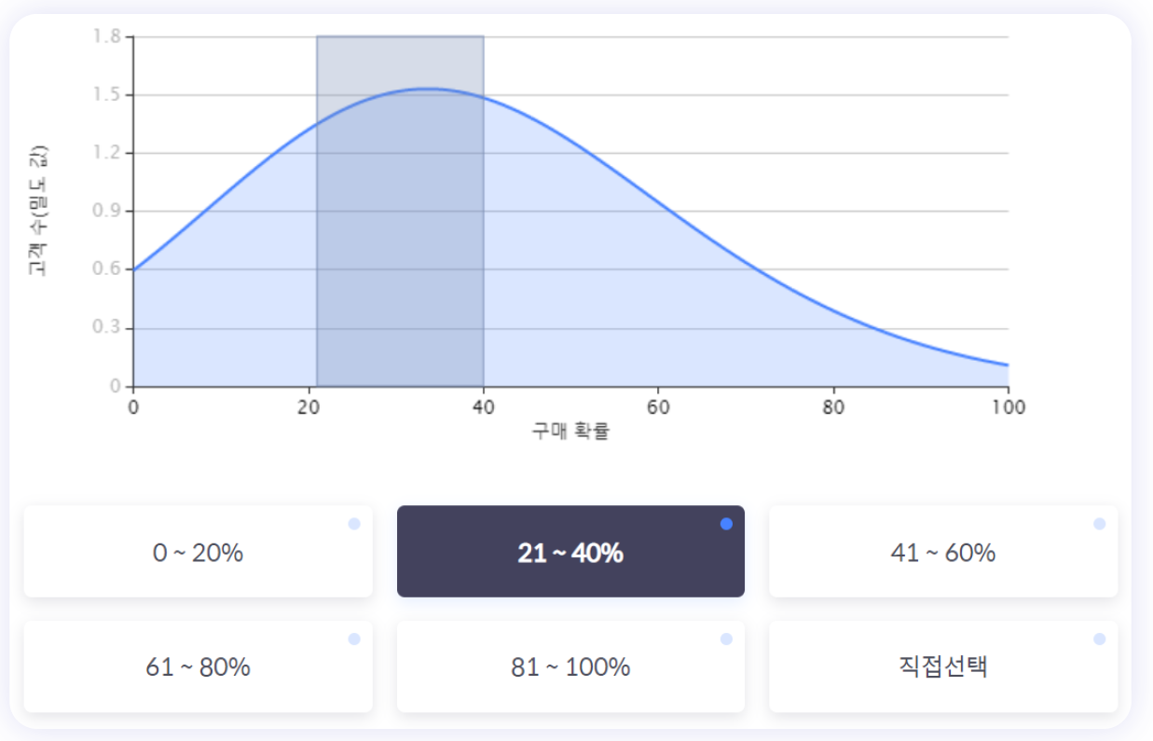The width and height of the screenshot is (1153, 741).
Task: Click the 60 tick label on the x-axis
Action: click(658, 407)
